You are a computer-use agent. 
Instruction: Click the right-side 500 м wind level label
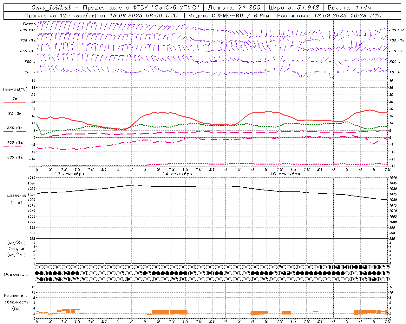[395, 62]
